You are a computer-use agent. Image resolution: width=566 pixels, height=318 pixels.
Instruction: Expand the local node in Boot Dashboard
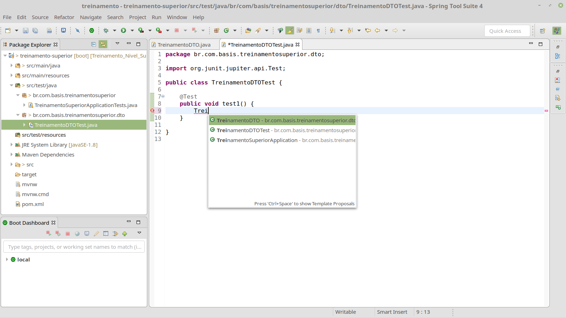click(7, 259)
